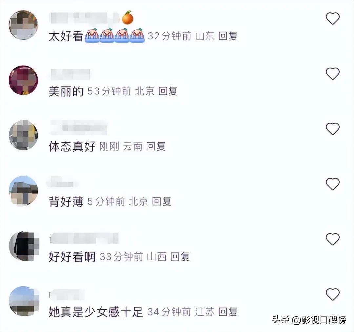354x332 pixels.
Task: Open the dark red avatar beside 美丽的
Action: (23, 80)
